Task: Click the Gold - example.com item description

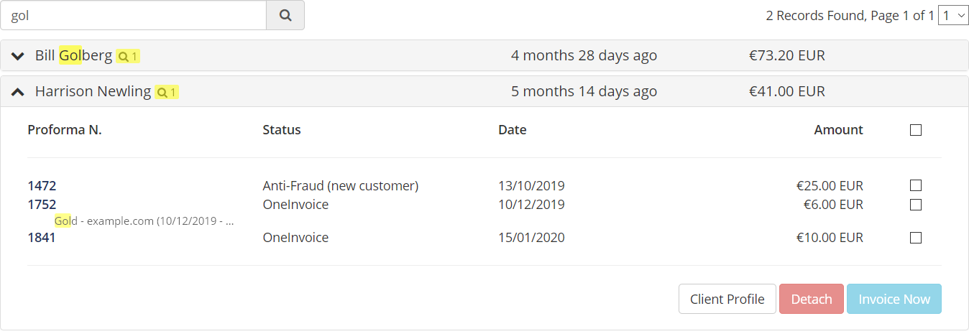Action: pyautogui.click(x=144, y=221)
